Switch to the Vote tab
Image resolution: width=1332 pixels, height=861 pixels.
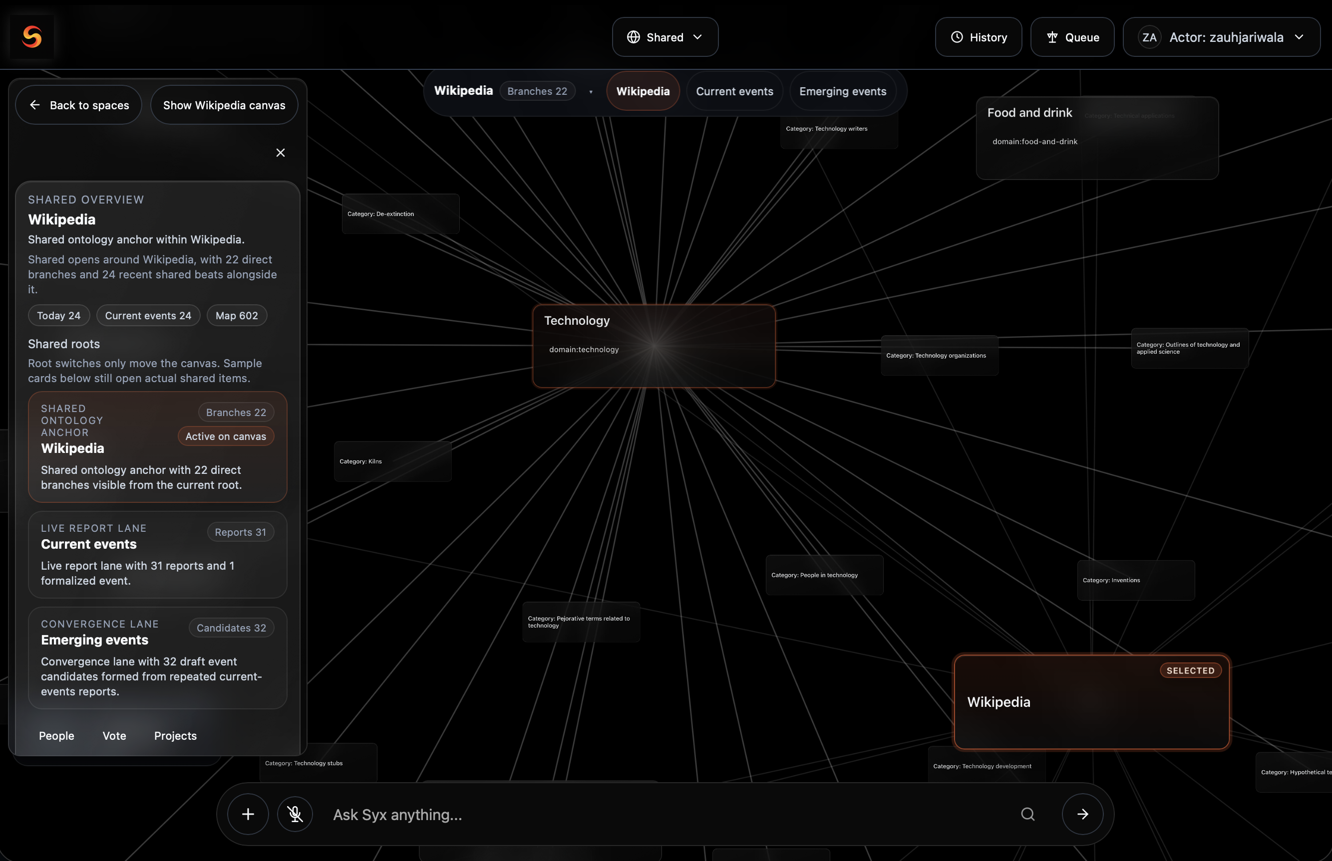pyautogui.click(x=114, y=735)
